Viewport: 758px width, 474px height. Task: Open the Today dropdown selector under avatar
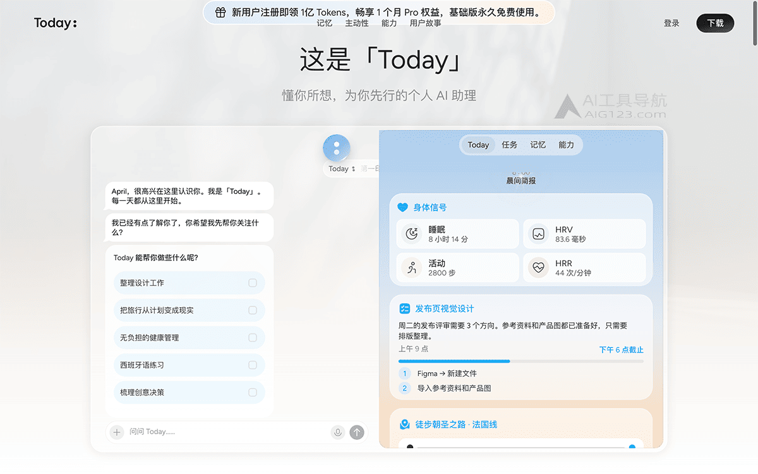[x=342, y=169]
